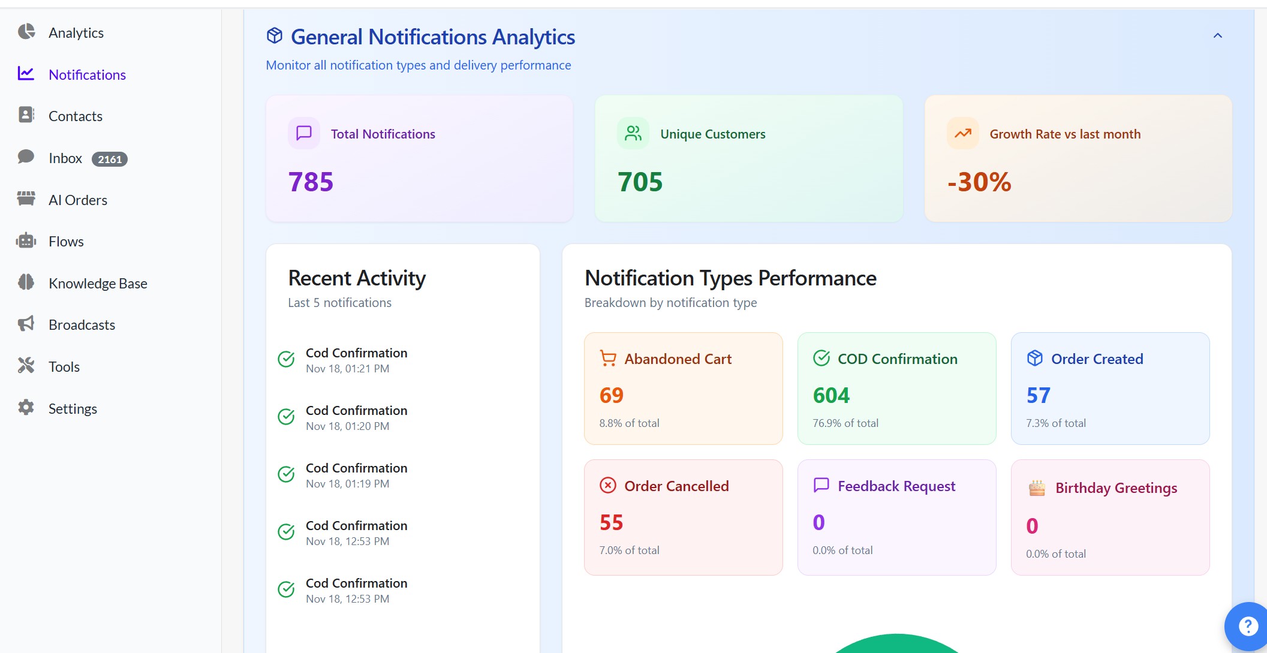Collapse the General Notifications Analytics section
Screen dimensions: 1267x653
(x=1217, y=36)
